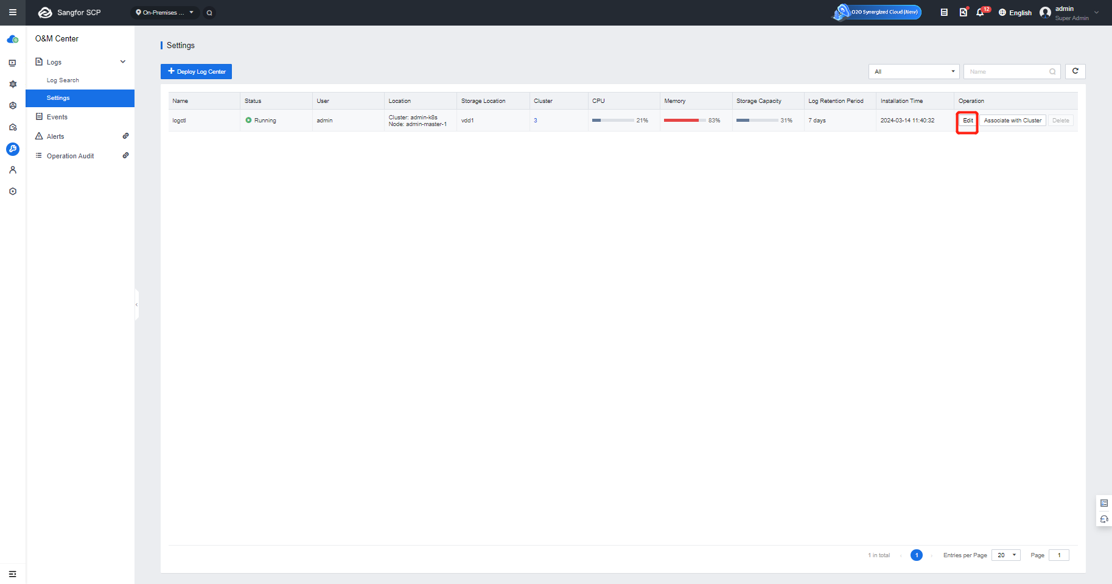Open the All filter dropdown
Image resolution: width=1112 pixels, height=584 pixels.
tap(914, 72)
